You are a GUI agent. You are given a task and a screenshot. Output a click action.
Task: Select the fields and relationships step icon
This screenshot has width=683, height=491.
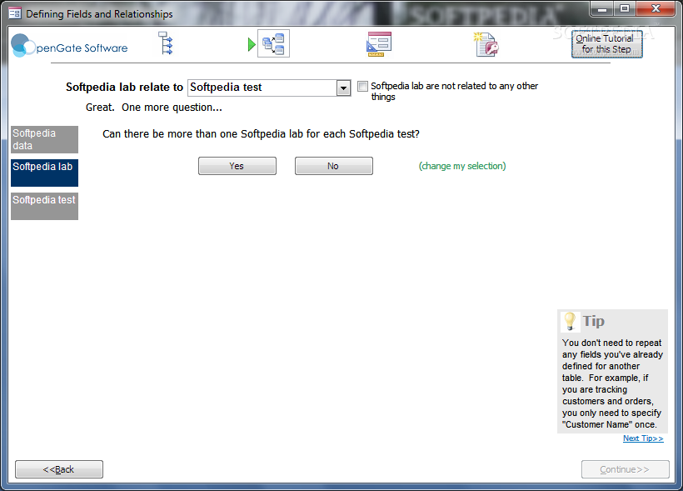(273, 43)
